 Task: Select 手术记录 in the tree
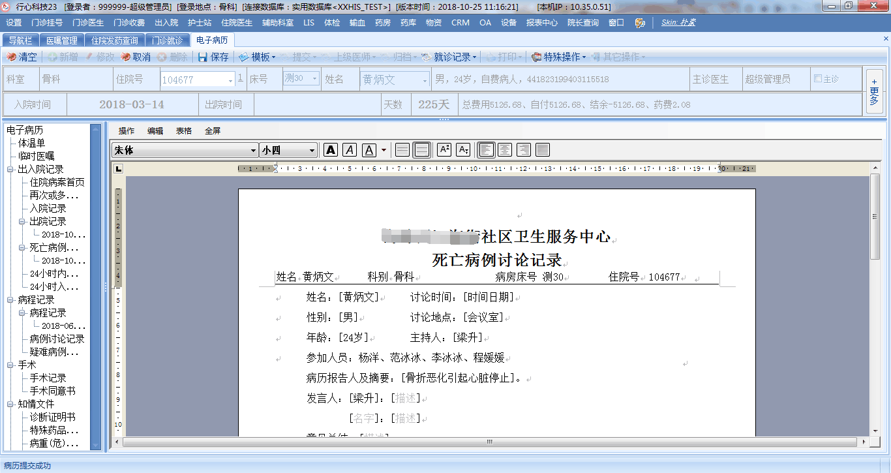48,378
